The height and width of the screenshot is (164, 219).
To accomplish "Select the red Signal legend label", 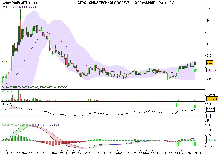I will coord(33,125).
